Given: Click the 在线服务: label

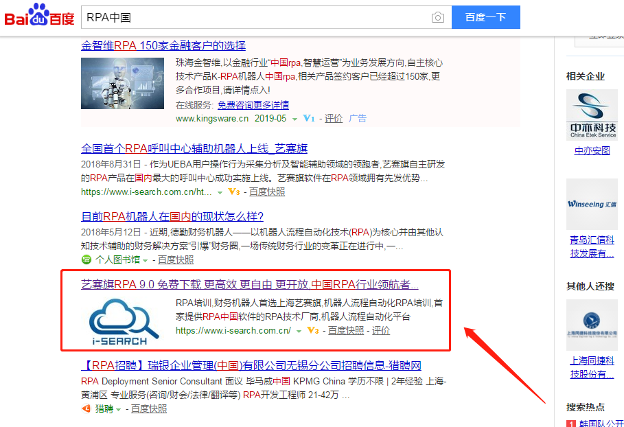Looking at the screenshot, I should point(194,105).
